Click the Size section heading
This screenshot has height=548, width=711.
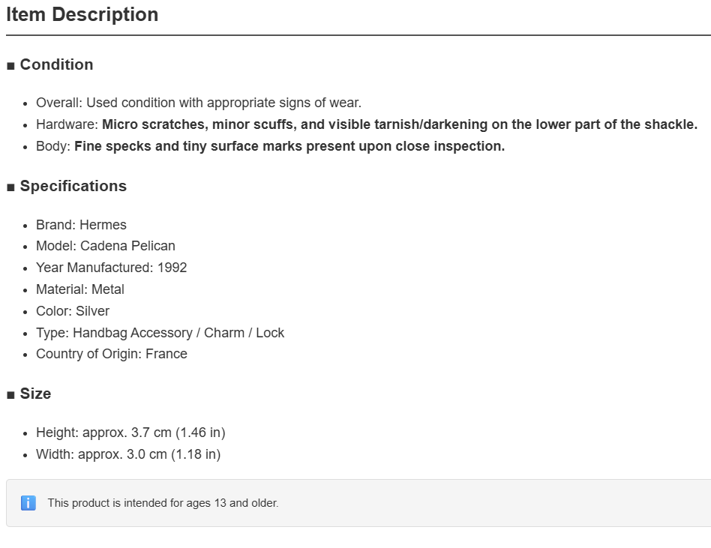pos(35,394)
